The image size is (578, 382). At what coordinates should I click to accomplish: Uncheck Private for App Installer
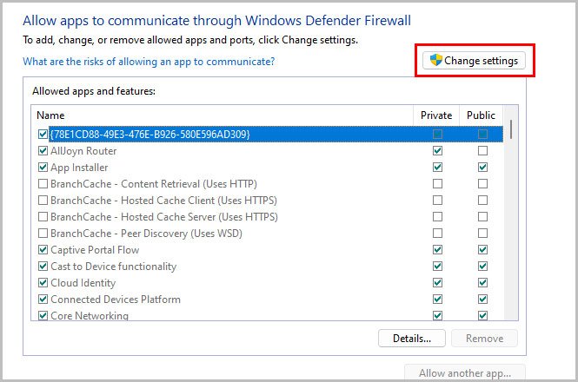tap(437, 168)
